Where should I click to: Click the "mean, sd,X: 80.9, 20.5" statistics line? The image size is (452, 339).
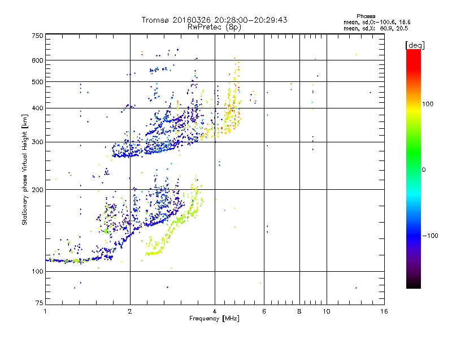[376, 28]
